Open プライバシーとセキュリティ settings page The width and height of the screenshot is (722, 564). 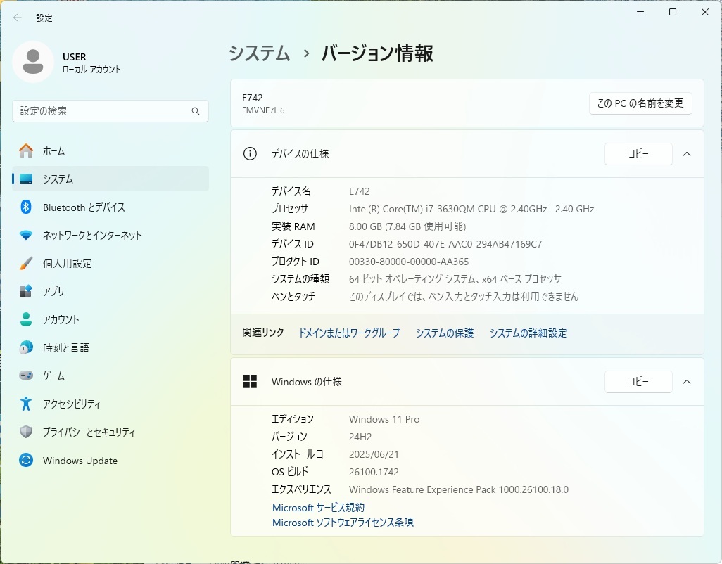(110, 432)
